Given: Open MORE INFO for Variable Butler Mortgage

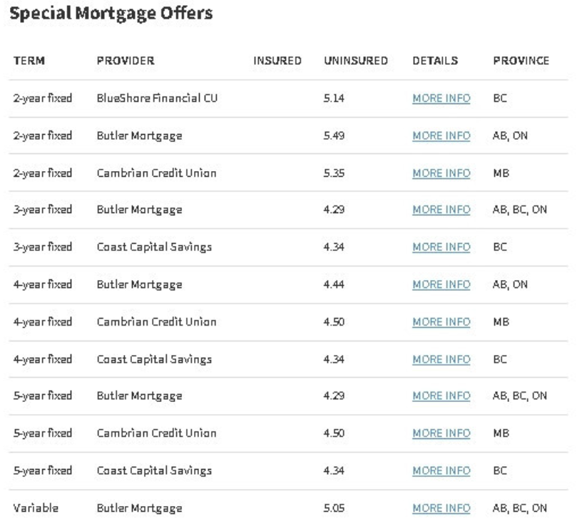Looking at the screenshot, I should (441, 508).
